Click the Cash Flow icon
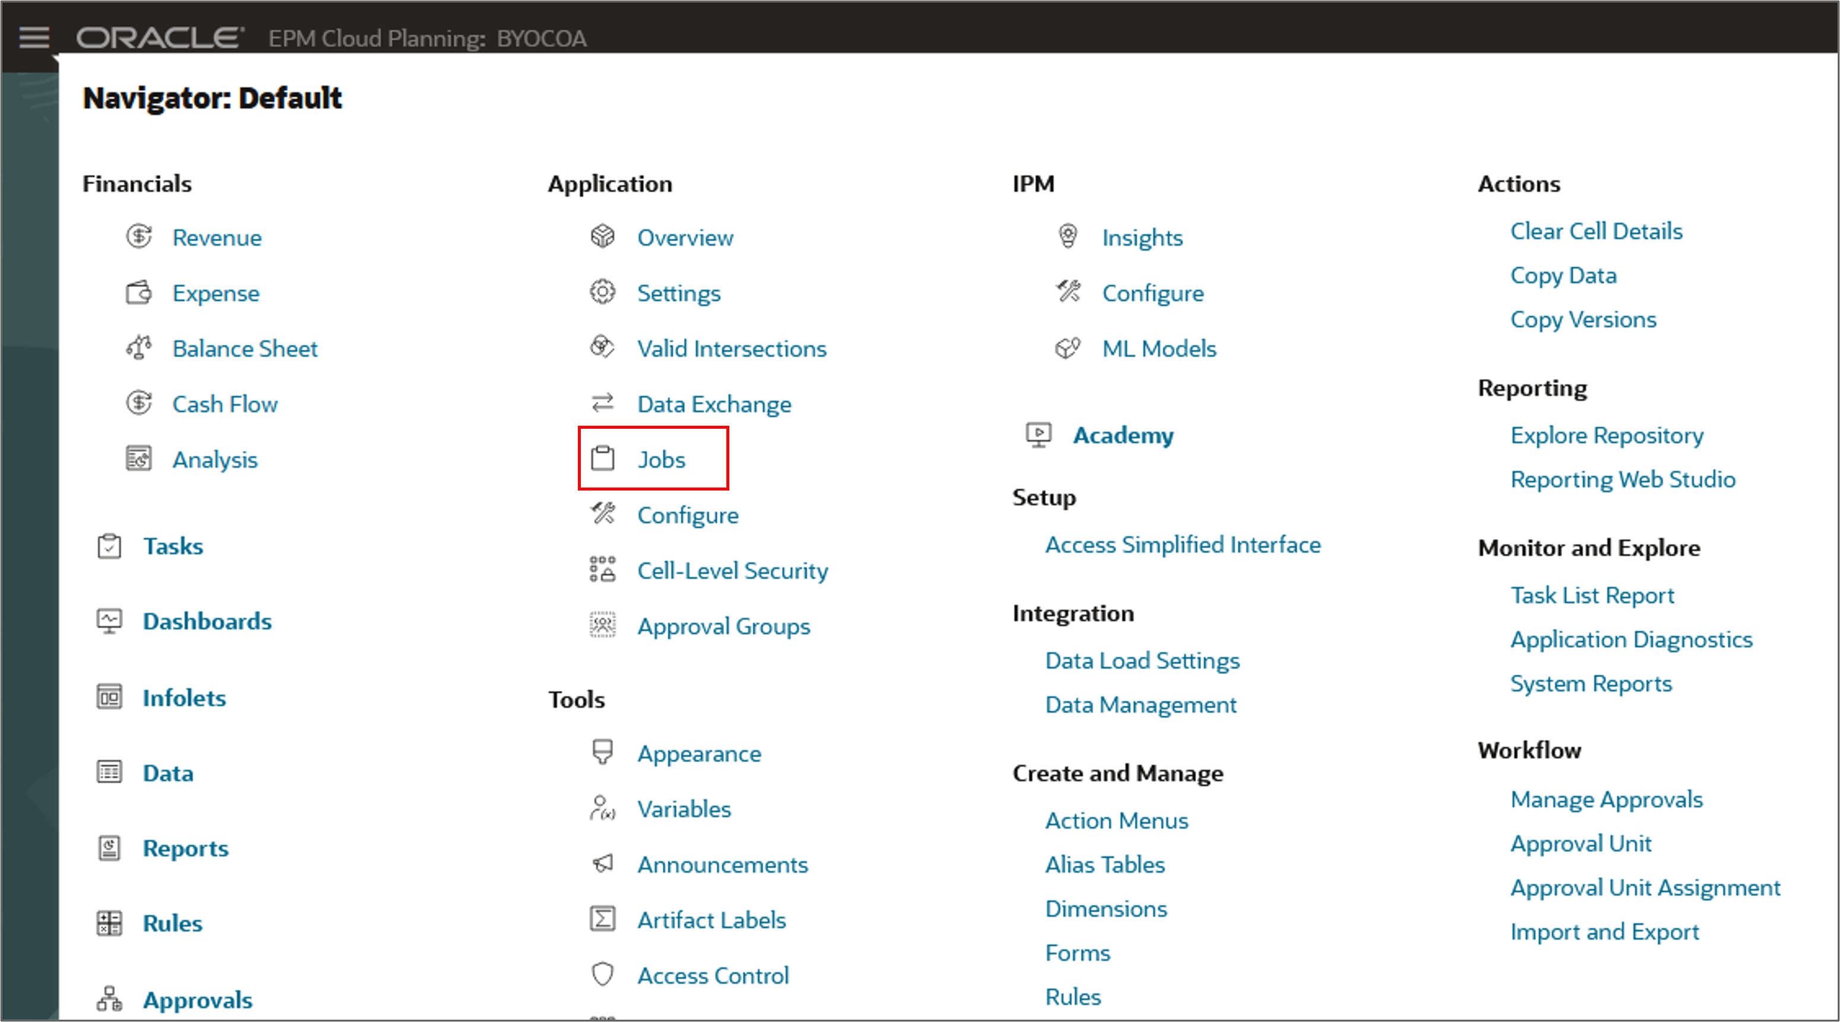 138,403
